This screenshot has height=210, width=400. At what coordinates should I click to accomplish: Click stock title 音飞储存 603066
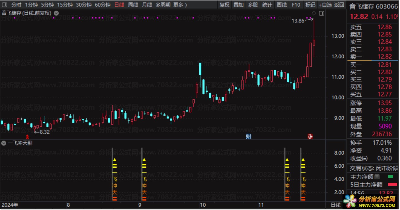tap(374, 7)
